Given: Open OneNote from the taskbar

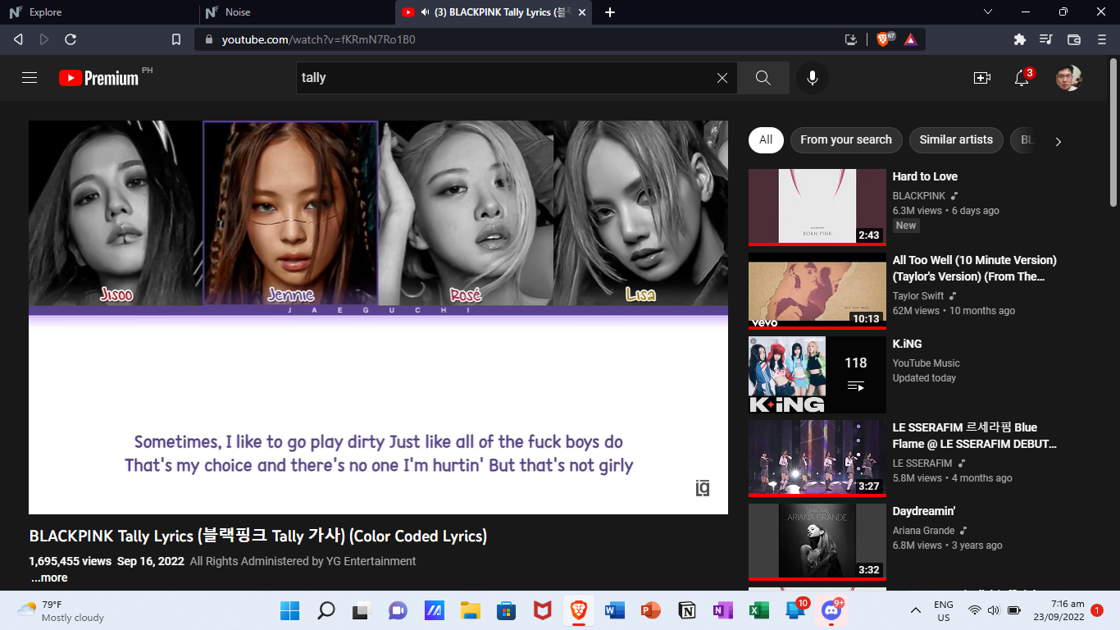Looking at the screenshot, I should pos(723,610).
